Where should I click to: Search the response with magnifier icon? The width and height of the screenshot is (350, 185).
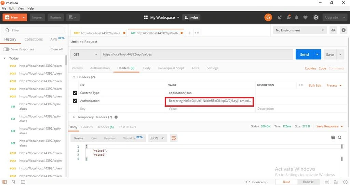[340, 138]
